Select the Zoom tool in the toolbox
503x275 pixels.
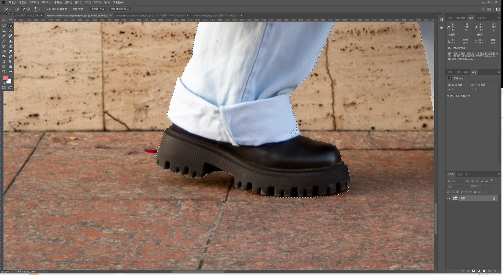coord(4,71)
